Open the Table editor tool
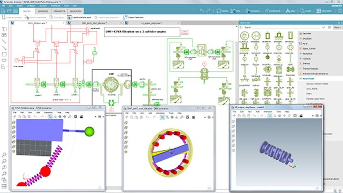The image size is (343, 193). [324, 10]
